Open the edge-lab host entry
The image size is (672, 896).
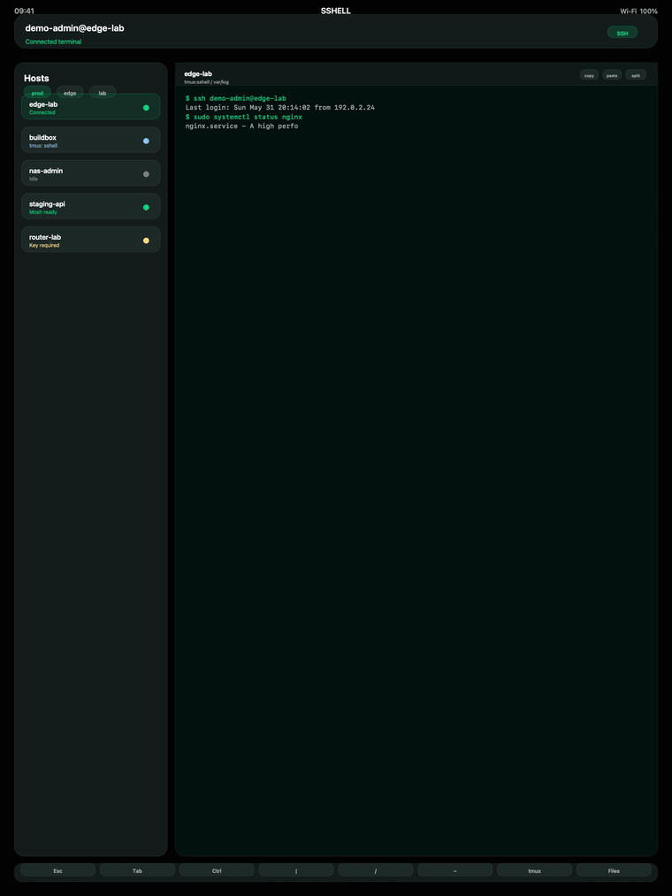pos(91,107)
